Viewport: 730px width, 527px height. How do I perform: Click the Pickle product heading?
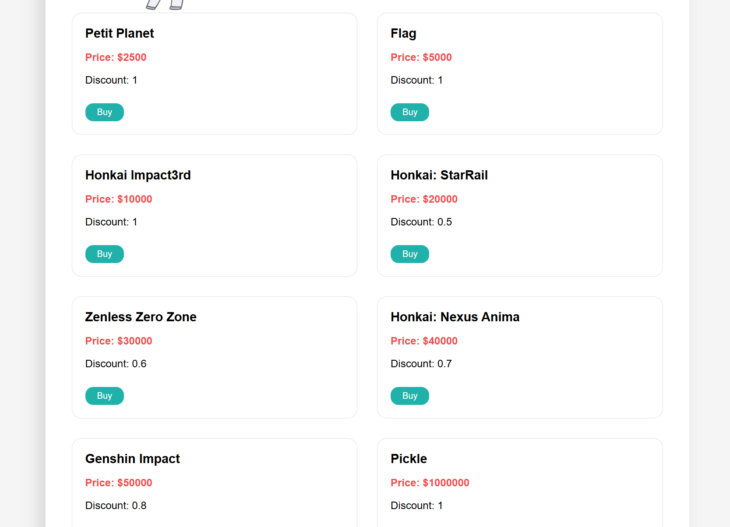click(409, 459)
